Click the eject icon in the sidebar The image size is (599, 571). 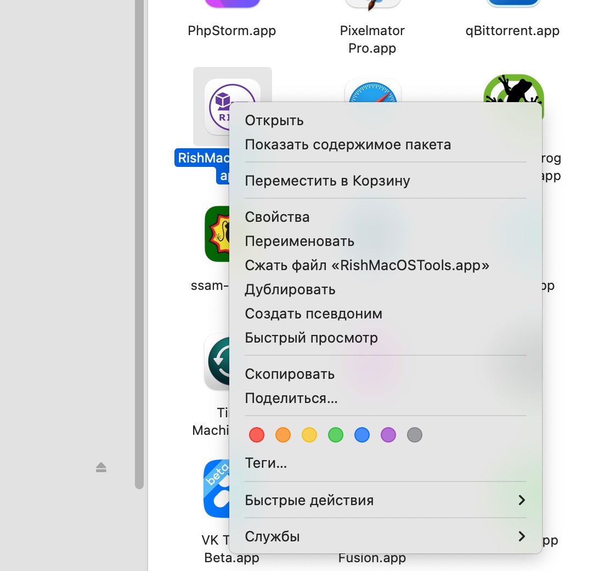tap(101, 467)
